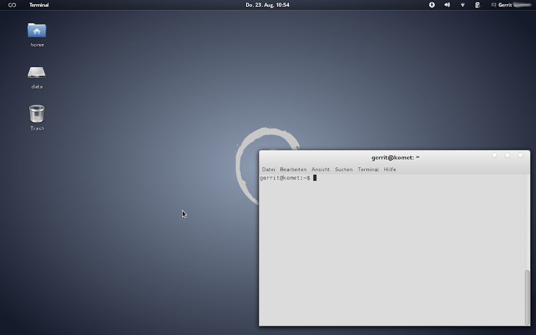Image resolution: width=536 pixels, height=335 pixels.
Task: Open the Activities overview infinity icon
Action: (x=12, y=5)
